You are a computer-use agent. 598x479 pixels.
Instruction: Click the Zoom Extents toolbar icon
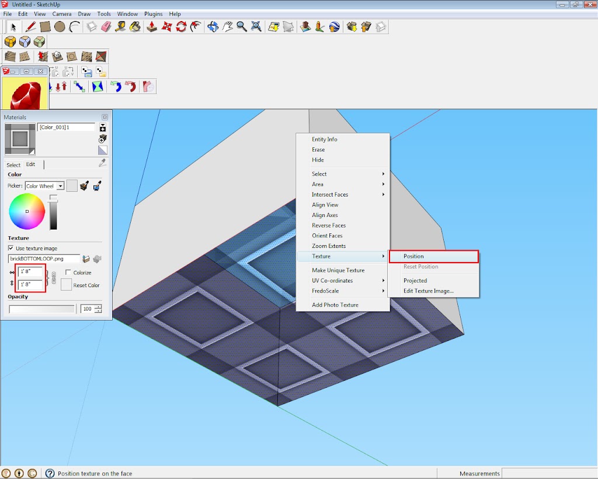(x=256, y=27)
